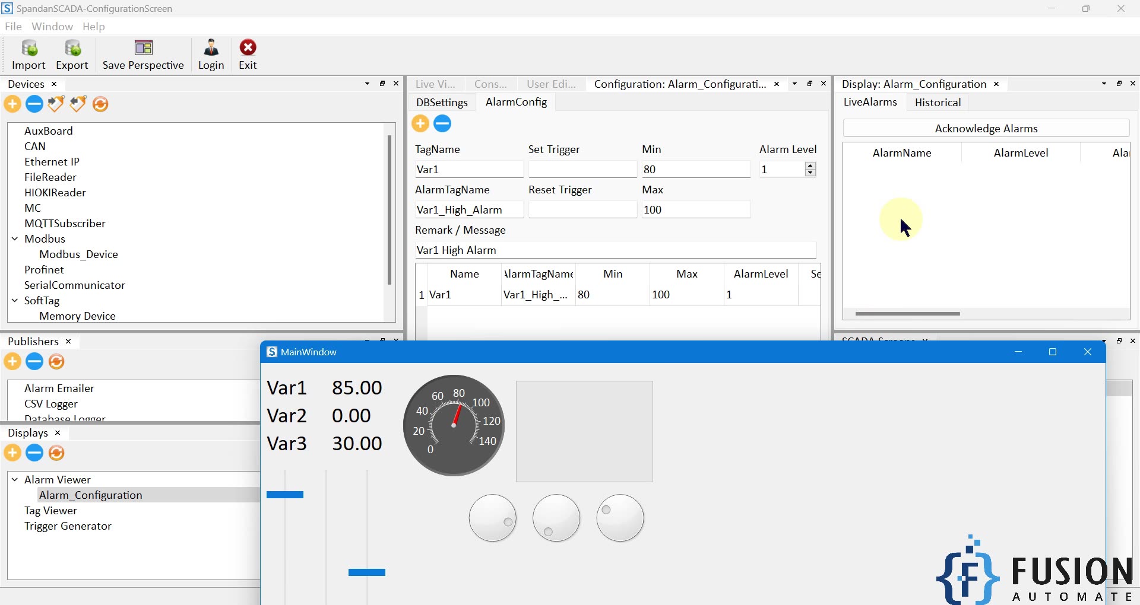Click the Remark / Message input field
The width and height of the screenshot is (1140, 605).
click(615, 250)
